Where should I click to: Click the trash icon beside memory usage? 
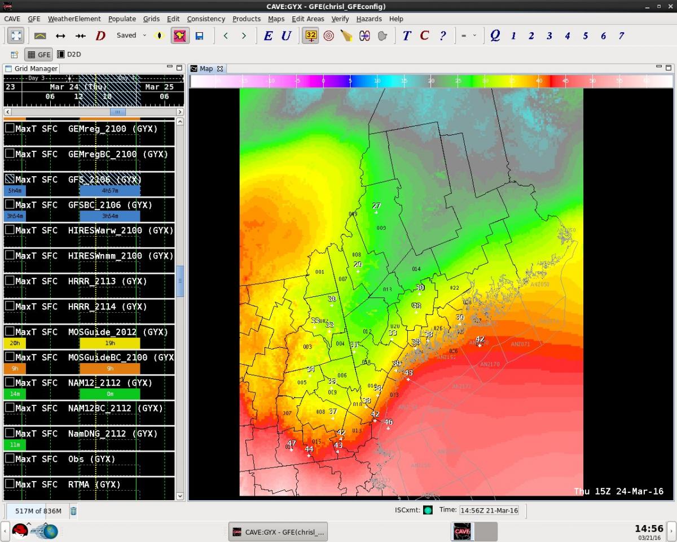[73, 511]
